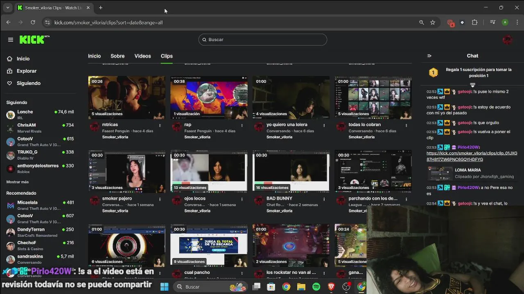Switch to the Sobre channel tab
The width and height of the screenshot is (524, 294).
[117, 56]
